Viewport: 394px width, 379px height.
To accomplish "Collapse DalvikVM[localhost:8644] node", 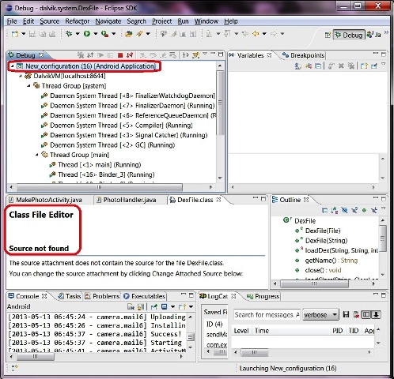I will point(21,76).
